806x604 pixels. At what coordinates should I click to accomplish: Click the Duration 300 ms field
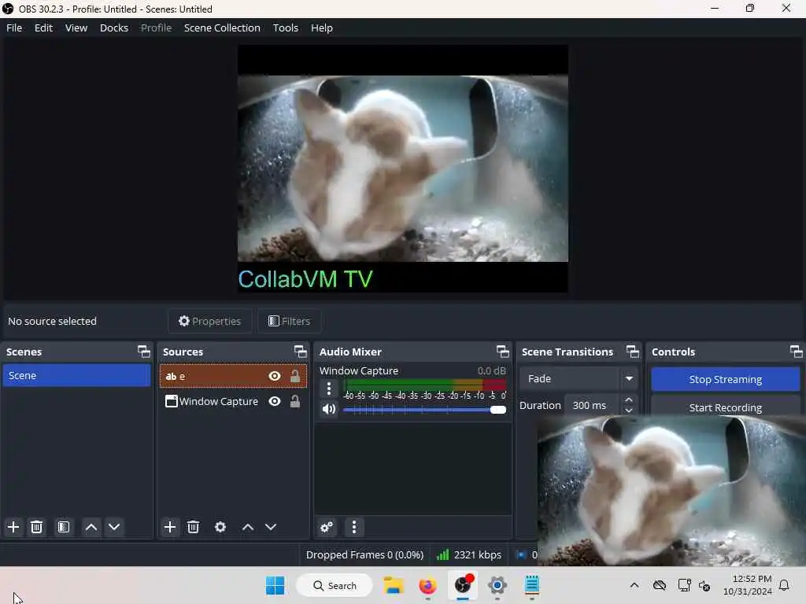pos(593,405)
